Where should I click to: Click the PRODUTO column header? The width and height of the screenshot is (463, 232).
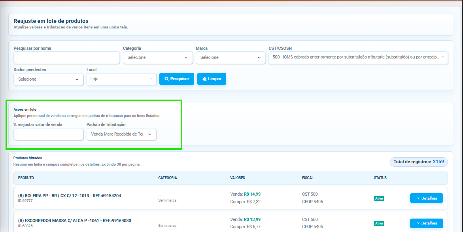(26, 178)
